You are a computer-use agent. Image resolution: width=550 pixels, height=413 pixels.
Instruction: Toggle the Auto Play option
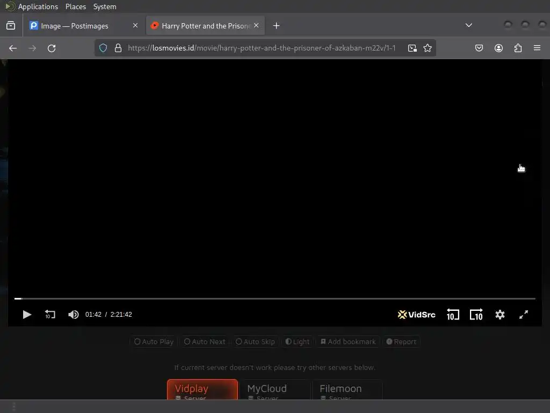(154, 341)
